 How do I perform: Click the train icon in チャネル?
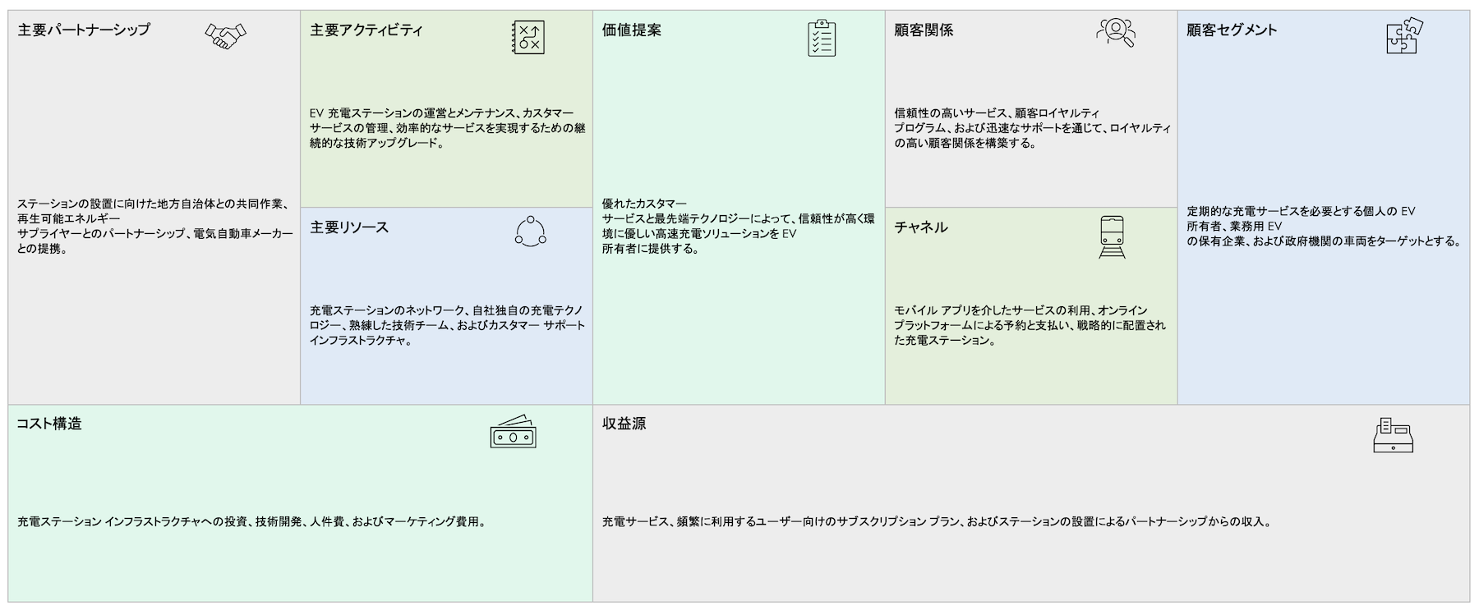[1113, 237]
